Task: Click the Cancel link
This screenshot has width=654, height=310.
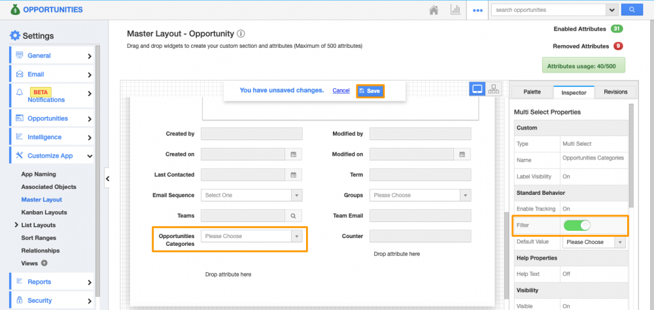Action: pyautogui.click(x=341, y=90)
